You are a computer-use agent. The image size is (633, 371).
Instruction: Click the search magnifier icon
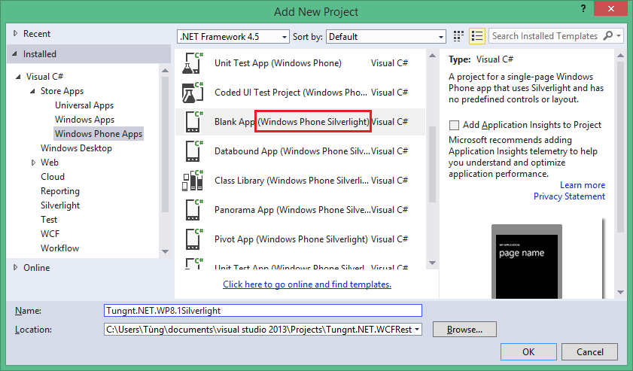point(607,36)
